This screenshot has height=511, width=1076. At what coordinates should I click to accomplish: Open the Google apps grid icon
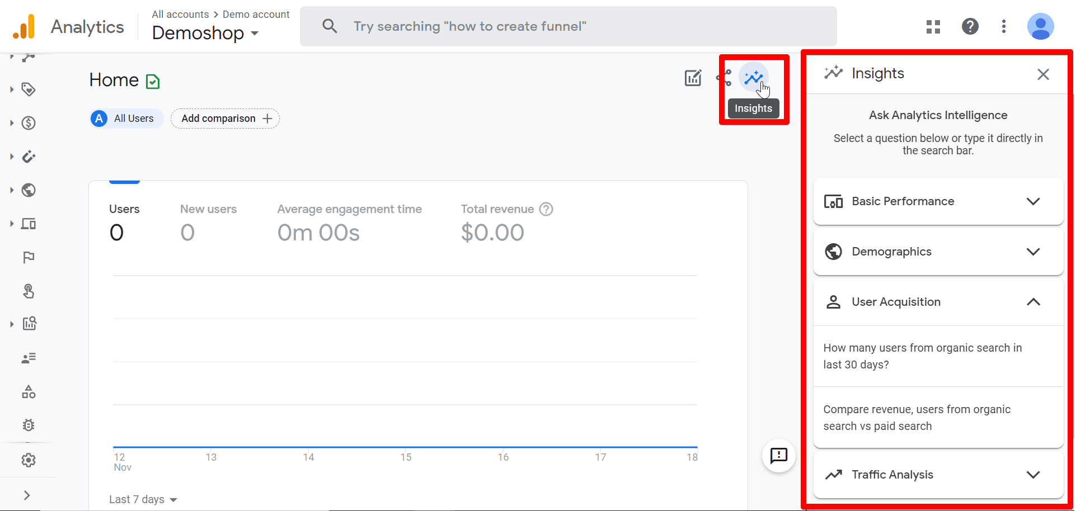coord(933,26)
